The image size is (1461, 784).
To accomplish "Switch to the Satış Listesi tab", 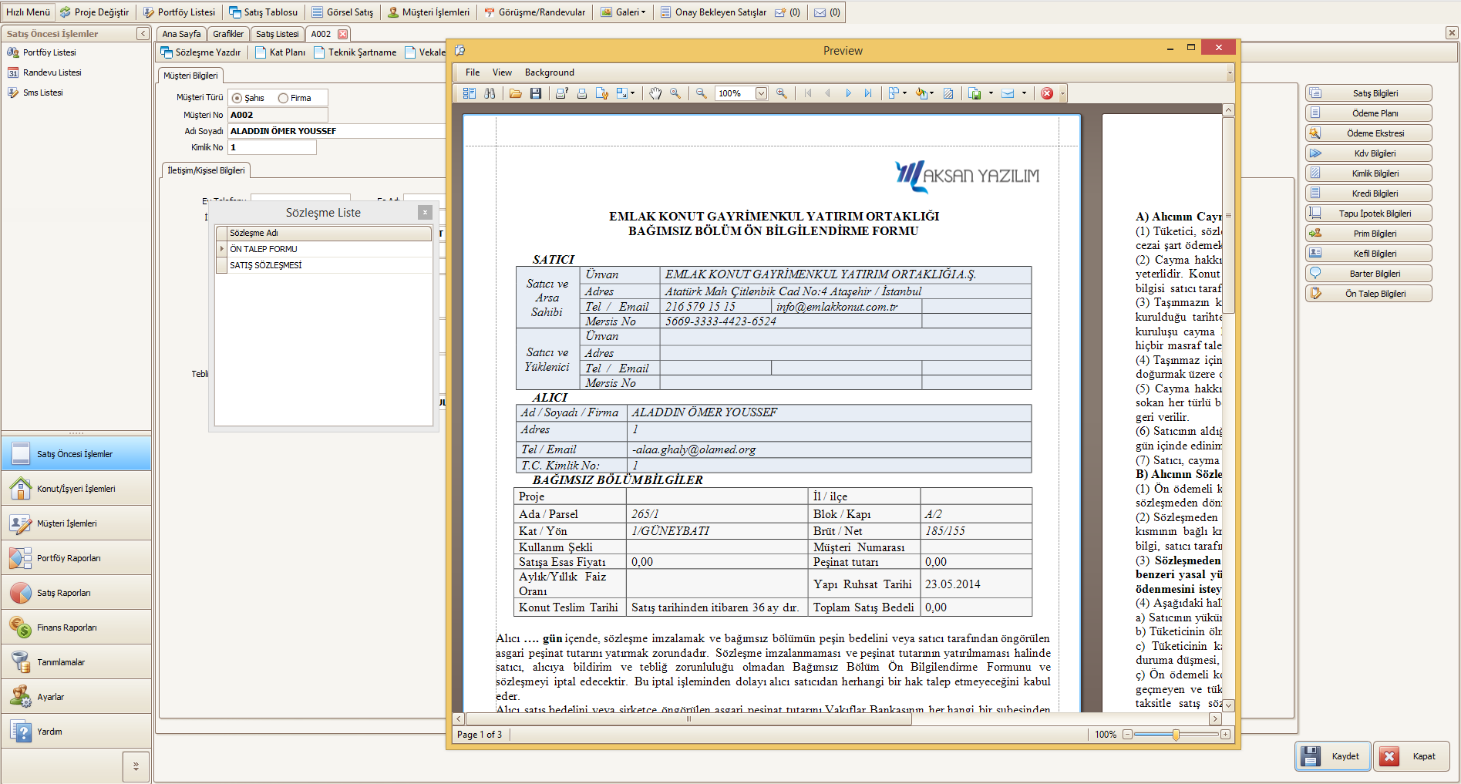I will pyautogui.click(x=277, y=34).
